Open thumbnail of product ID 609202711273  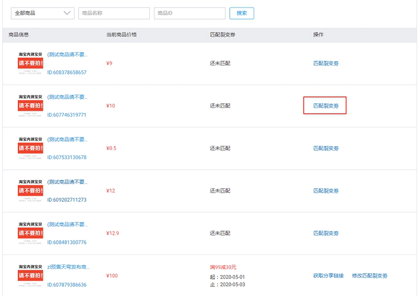30,191
